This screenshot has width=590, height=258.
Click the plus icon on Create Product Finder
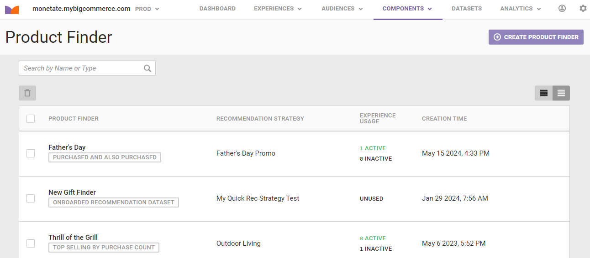[497, 37]
